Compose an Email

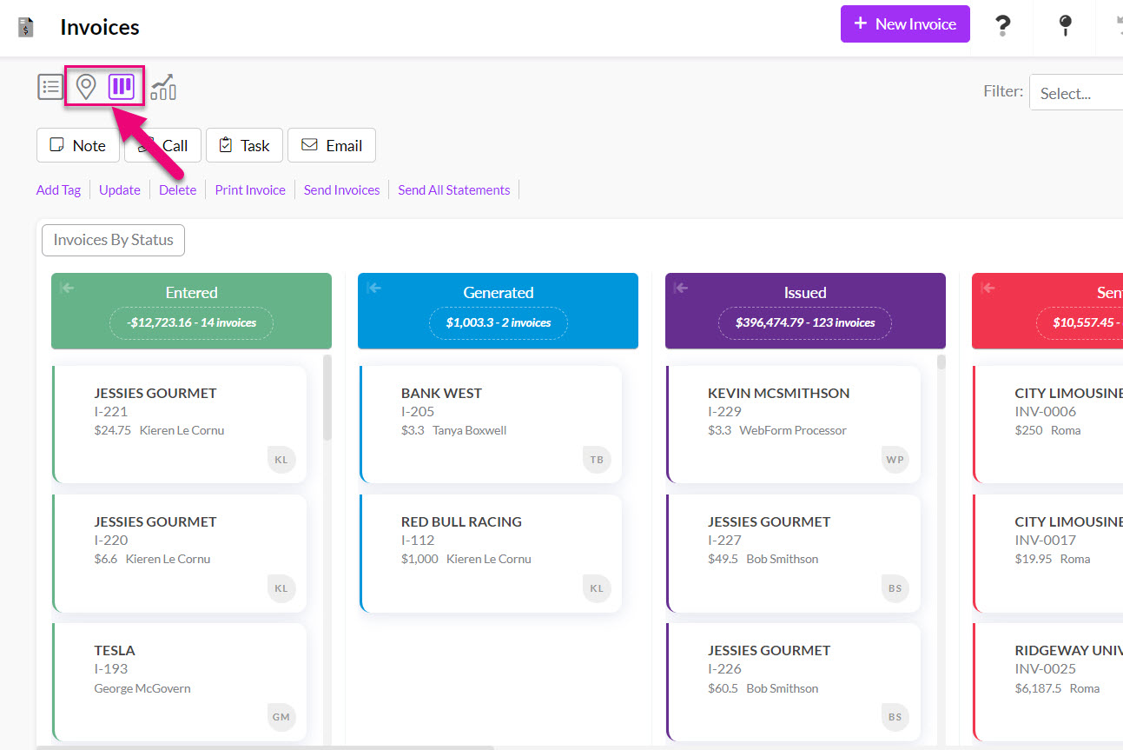pos(332,145)
